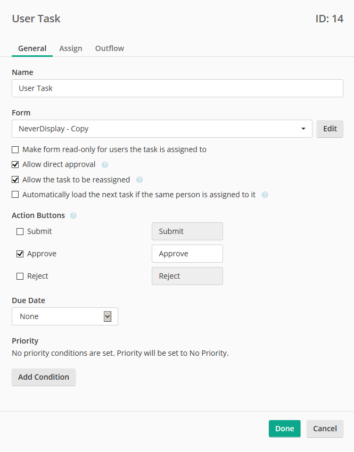Click the Approve button label text field
The image size is (354, 452).
[x=187, y=254]
